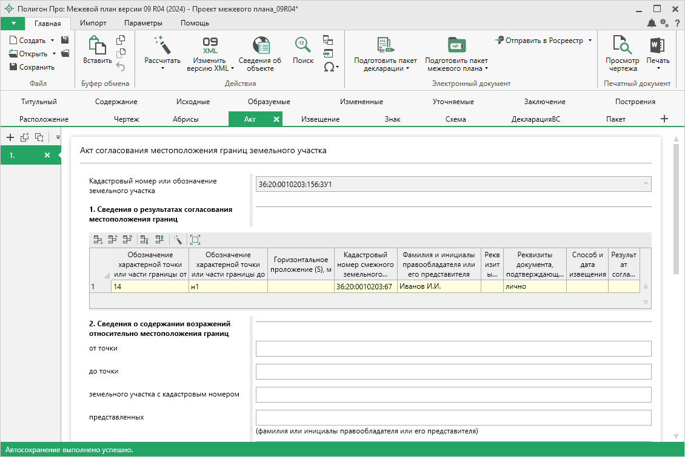Viewport: 685px width, 457px height.
Task: Click the Рассчитать magic wand icon
Action: point(162,45)
